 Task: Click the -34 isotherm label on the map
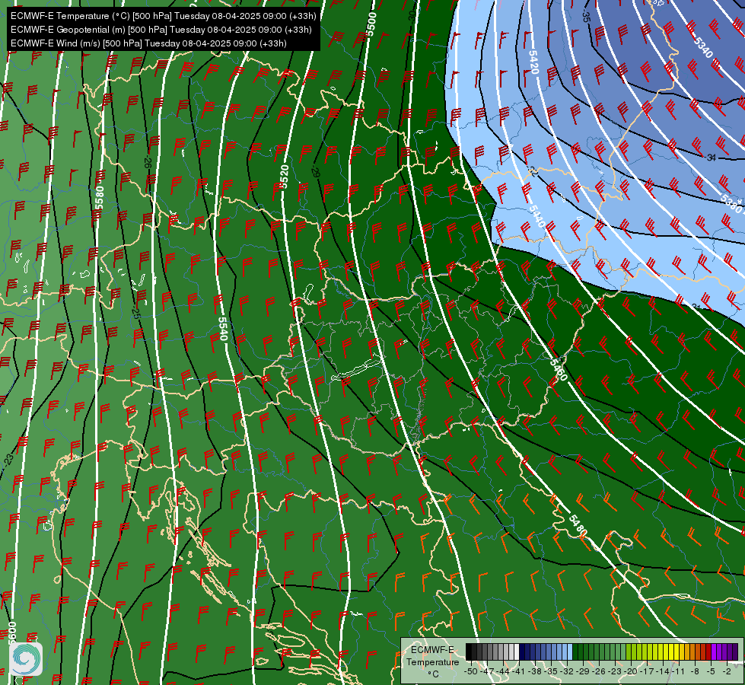click(711, 158)
